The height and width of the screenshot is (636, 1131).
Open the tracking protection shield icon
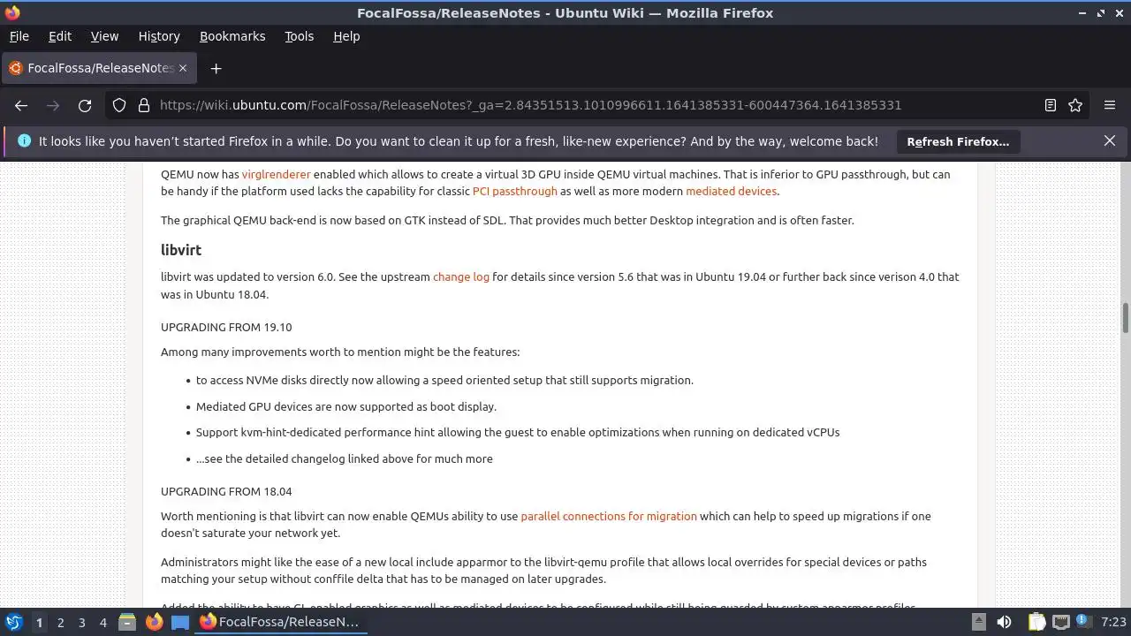[x=119, y=105]
